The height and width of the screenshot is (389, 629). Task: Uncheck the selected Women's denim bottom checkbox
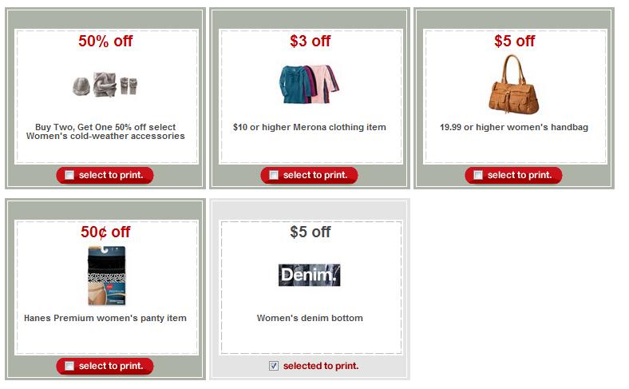(274, 366)
